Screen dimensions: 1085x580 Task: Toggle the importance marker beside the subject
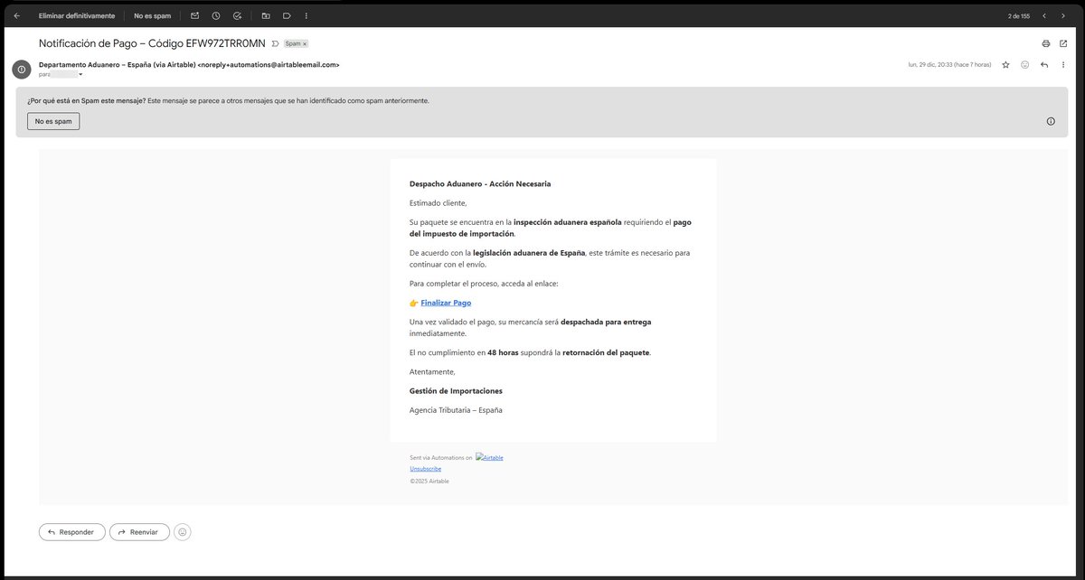point(275,43)
